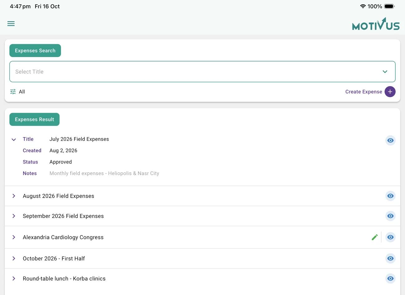
Task: Click the Motivus logo
Action: point(376,24)
